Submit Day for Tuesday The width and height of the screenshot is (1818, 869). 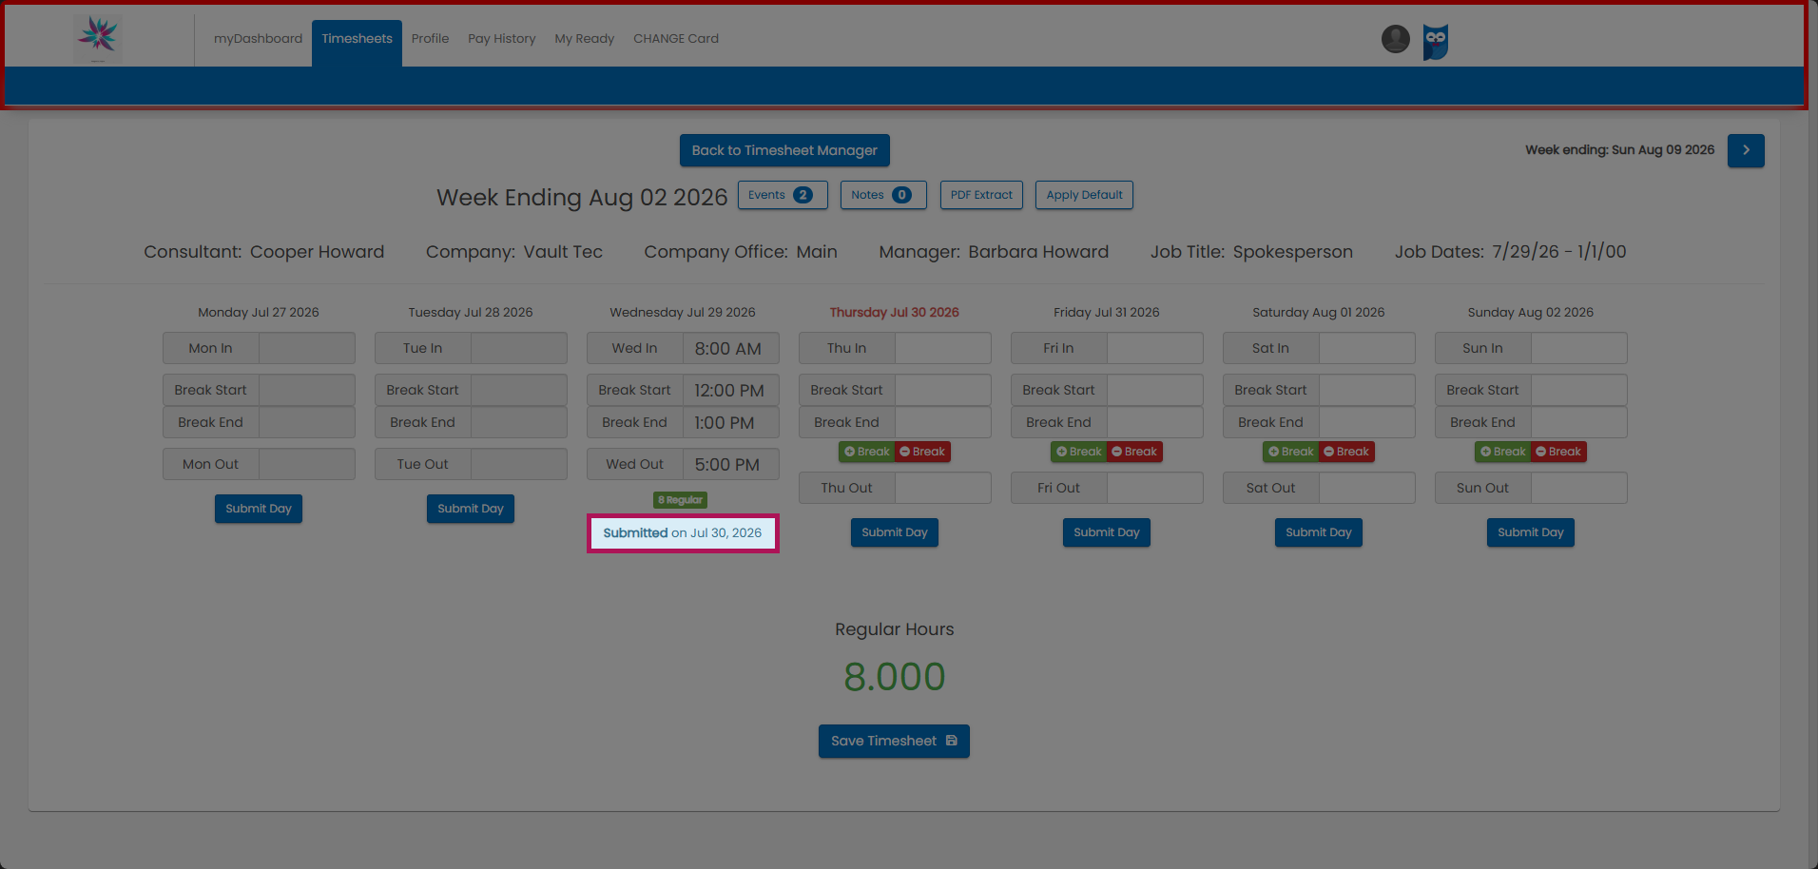(471, 509)
